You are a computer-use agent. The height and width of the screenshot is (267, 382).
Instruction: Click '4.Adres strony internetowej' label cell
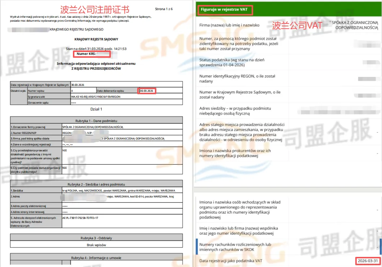(36, 212)
